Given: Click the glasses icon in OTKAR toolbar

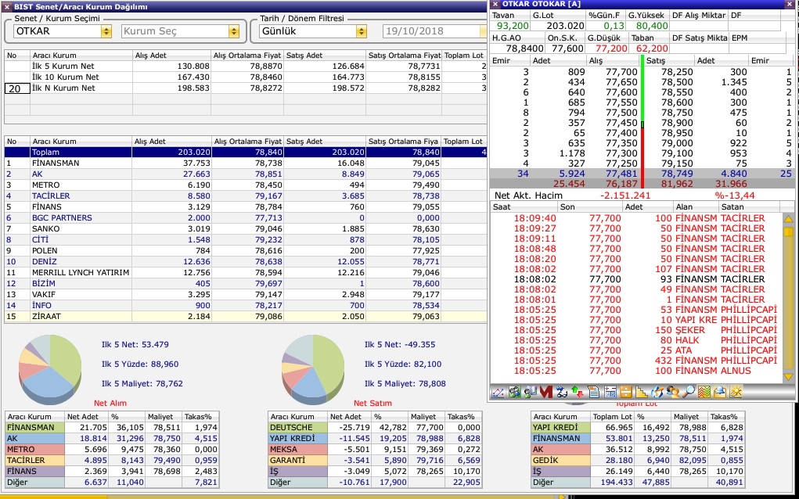Looking at the screenshot, I should [x=562, y=392].
